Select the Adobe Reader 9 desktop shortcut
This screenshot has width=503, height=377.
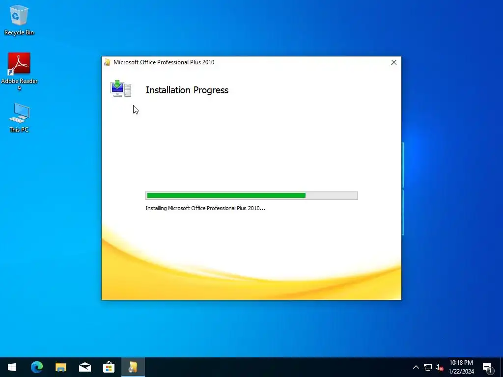click(19, 71)
